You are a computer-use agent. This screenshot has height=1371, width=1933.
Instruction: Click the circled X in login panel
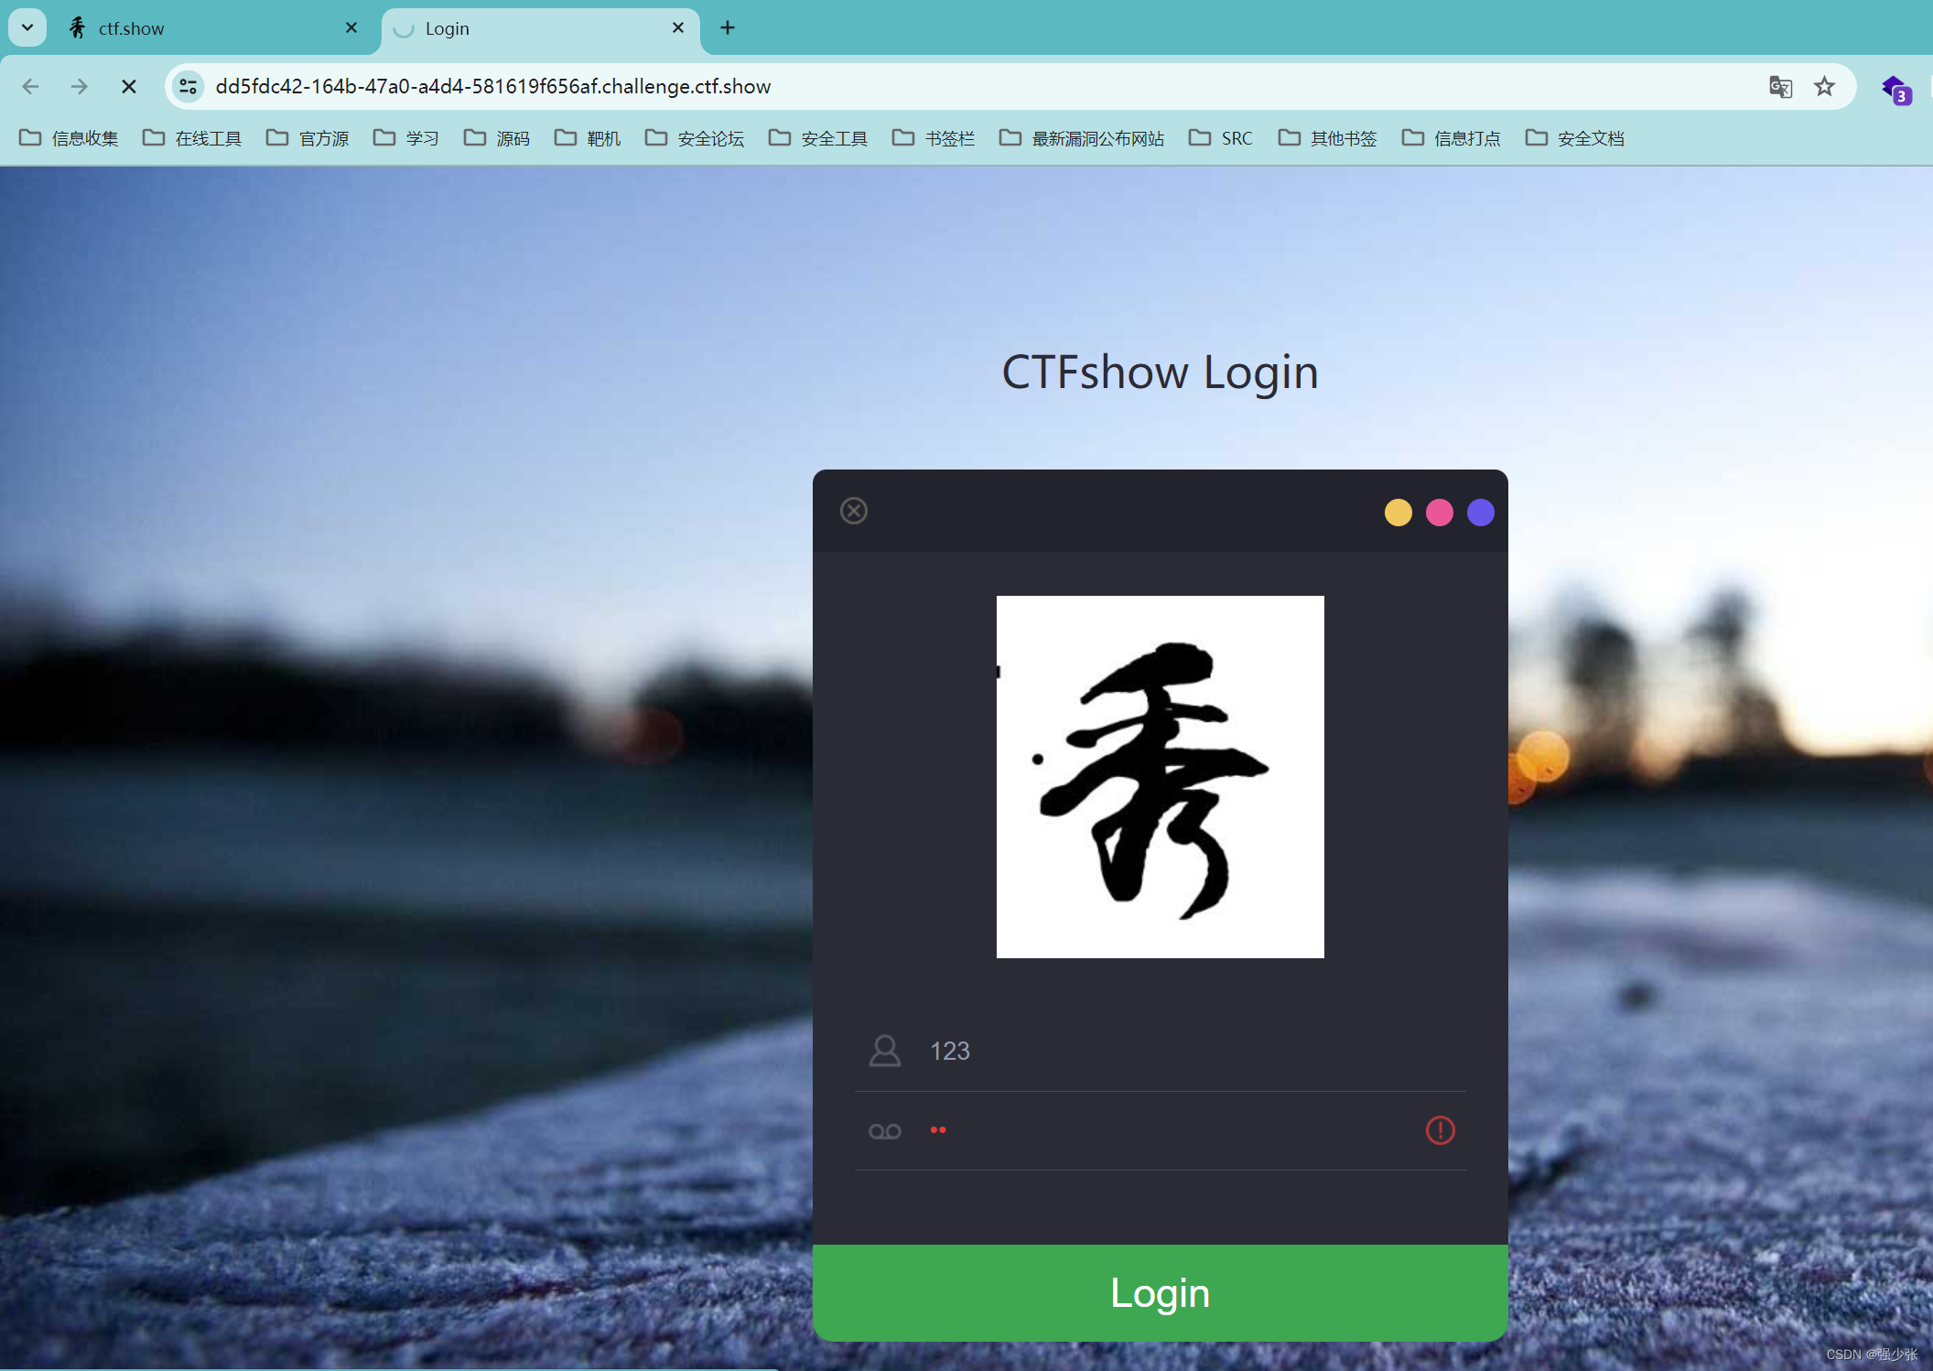(854, 511)
